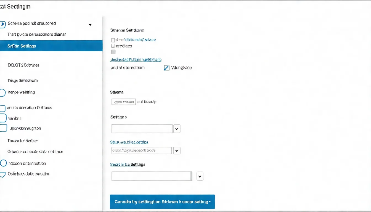The height and width of the screenshot is (212, 371).
Task: Open the 'Jeskected Pultain nudsimado' link
Action: pyautogui.click(x=136, y=60)
